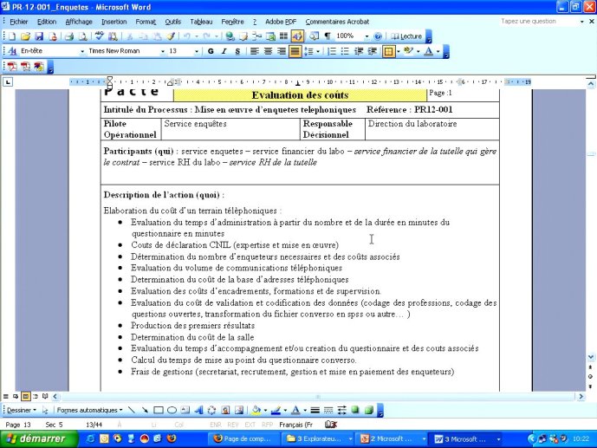
Task: Open Microsoft Word help icon
Action: pyautogui.click(x=378, y=36)
